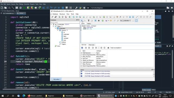Switch to Spyder taskbar button
The image size is (174, 98).
[88, 96]
